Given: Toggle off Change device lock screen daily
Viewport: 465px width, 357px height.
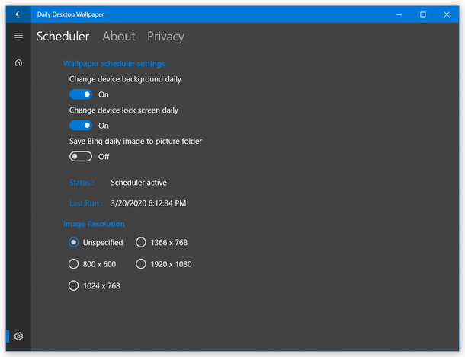Looking at the screenshot, I should pyautogui.click(x=81, y=126).
